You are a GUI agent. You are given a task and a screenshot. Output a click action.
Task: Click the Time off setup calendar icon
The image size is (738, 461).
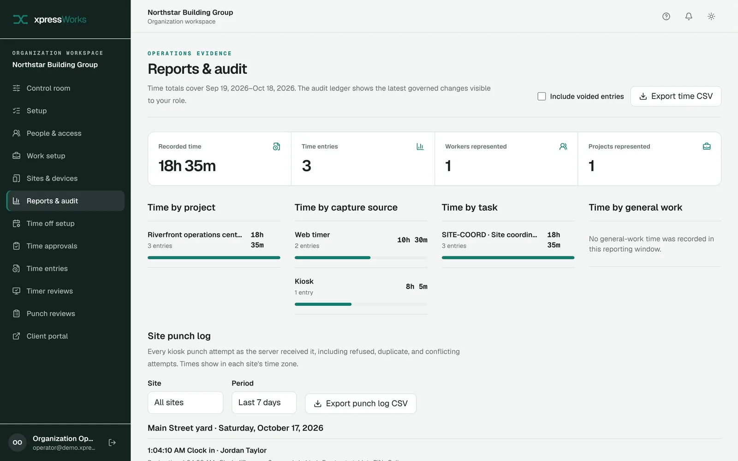[17, 224]
